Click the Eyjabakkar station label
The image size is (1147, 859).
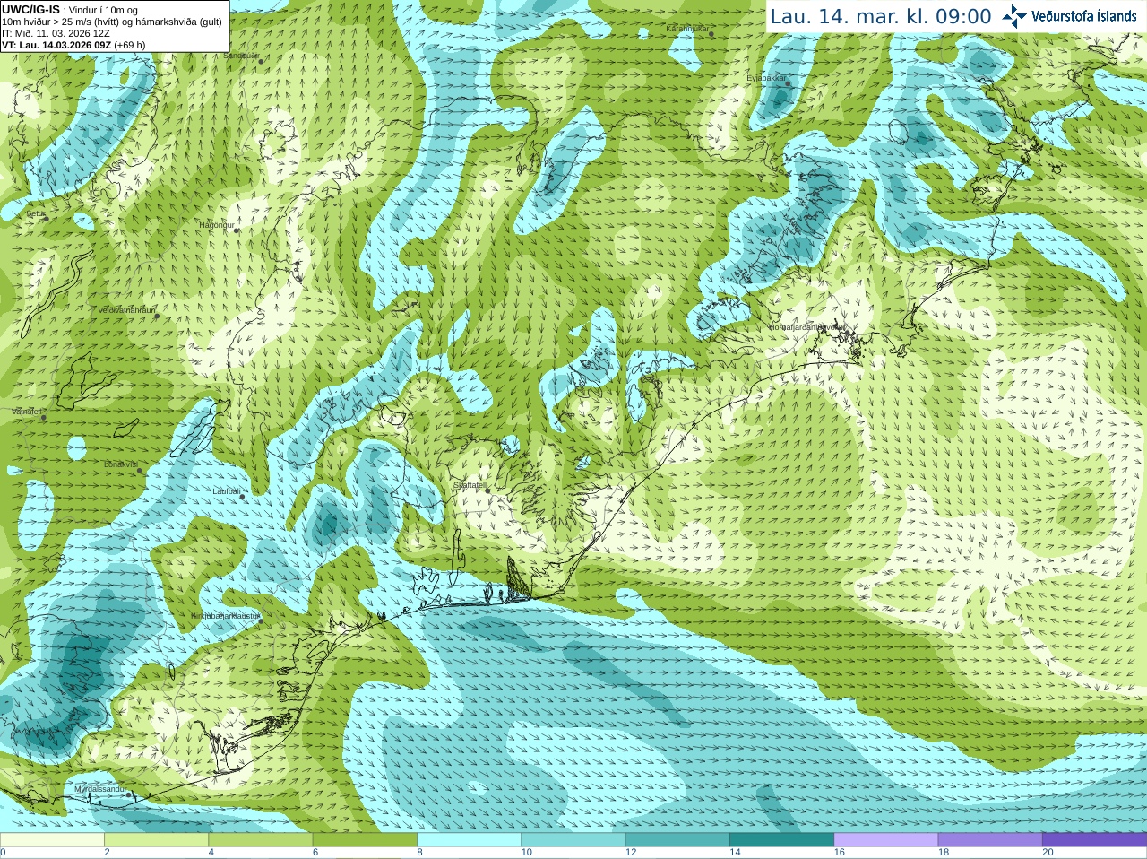(766, 78)
